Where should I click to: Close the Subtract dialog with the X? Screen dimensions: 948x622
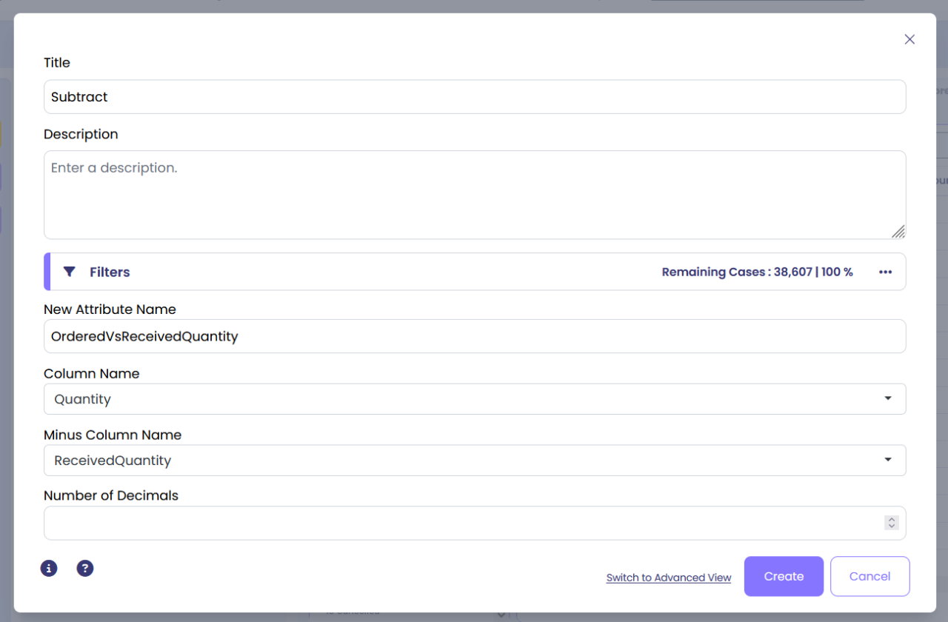(909, 39)
